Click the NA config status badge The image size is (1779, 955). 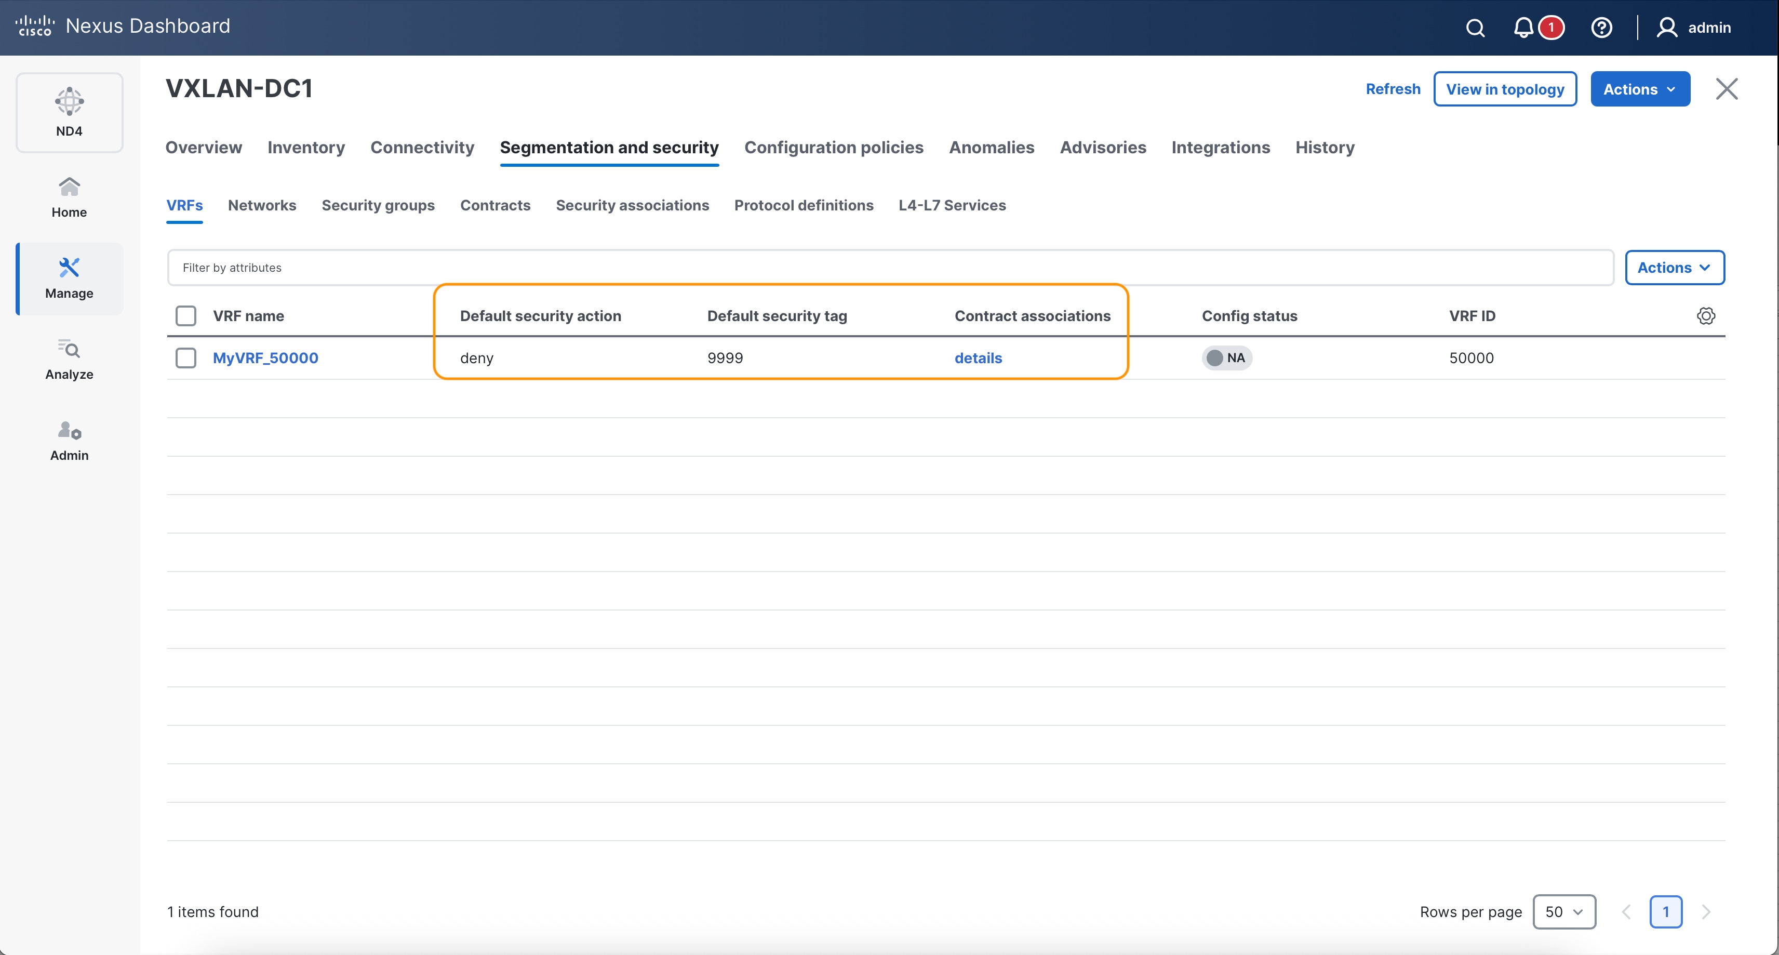click(x=1226, y=358)
